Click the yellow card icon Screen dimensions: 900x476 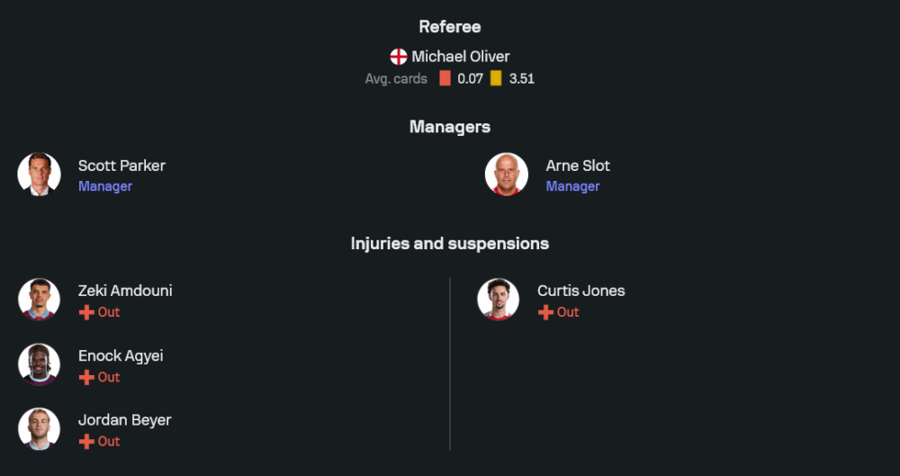coord(496,78)
